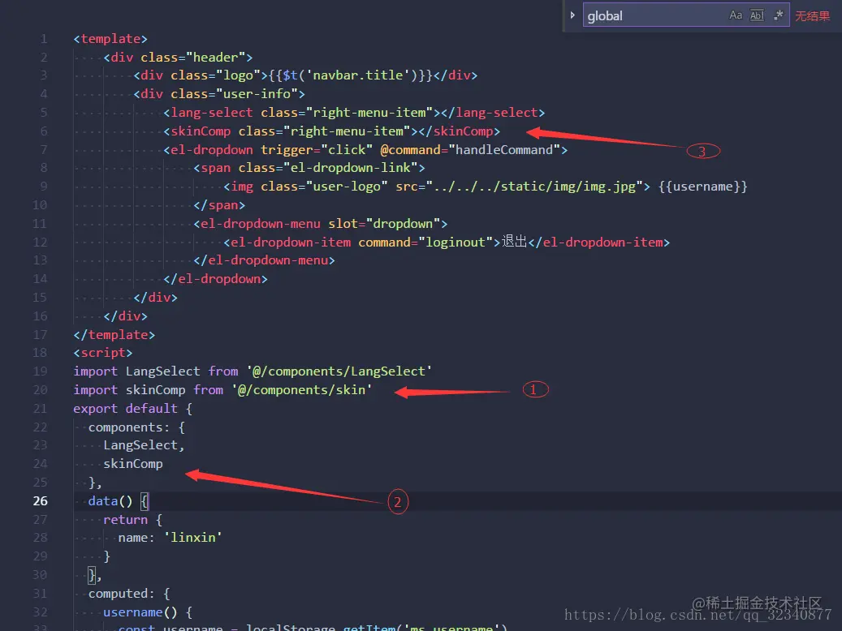The width and height of the screenshot is (842, 631).
Task: Click 'data()' on line 26
Action: (x=110, y=501)
